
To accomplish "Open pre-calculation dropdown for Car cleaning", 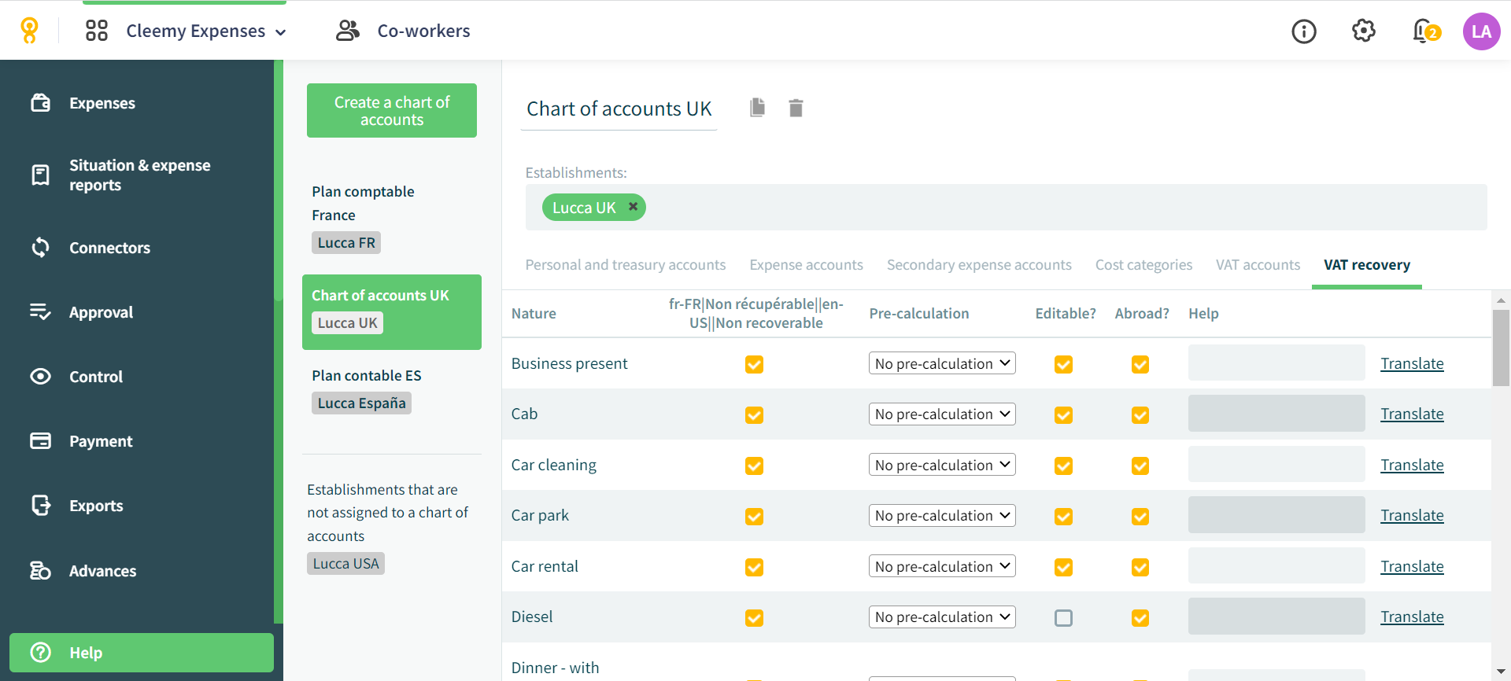I will (x=942, y=465).
